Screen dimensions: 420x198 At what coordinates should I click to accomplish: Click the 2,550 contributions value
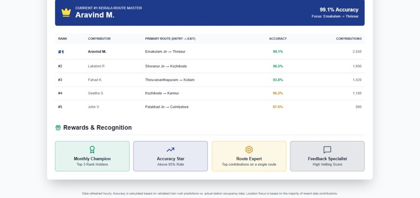point(357,52)
